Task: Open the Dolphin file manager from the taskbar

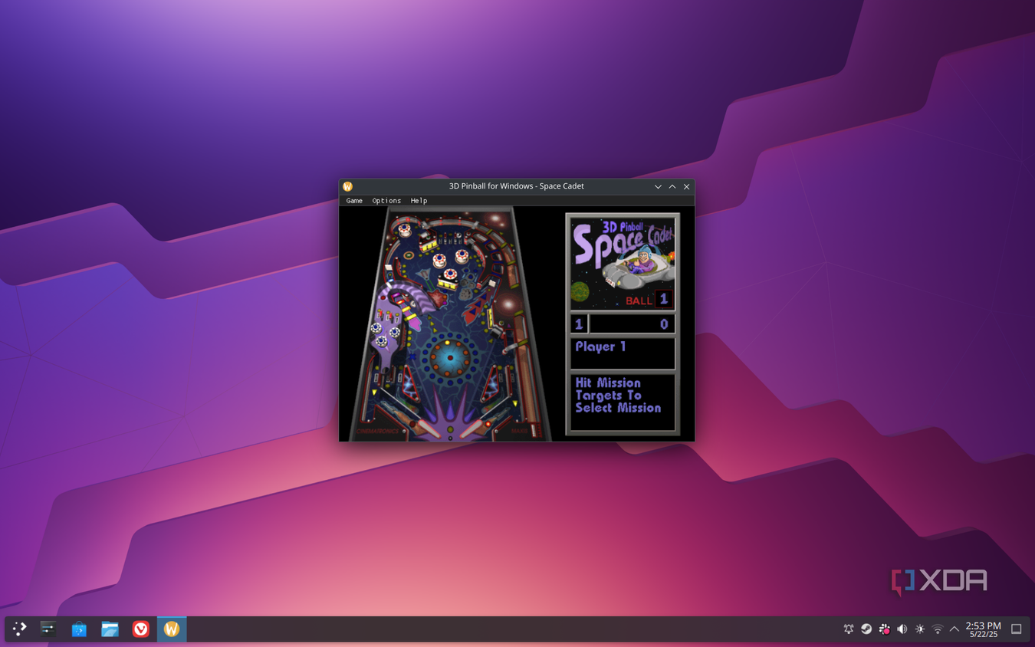Action: [x=110, y=629]
